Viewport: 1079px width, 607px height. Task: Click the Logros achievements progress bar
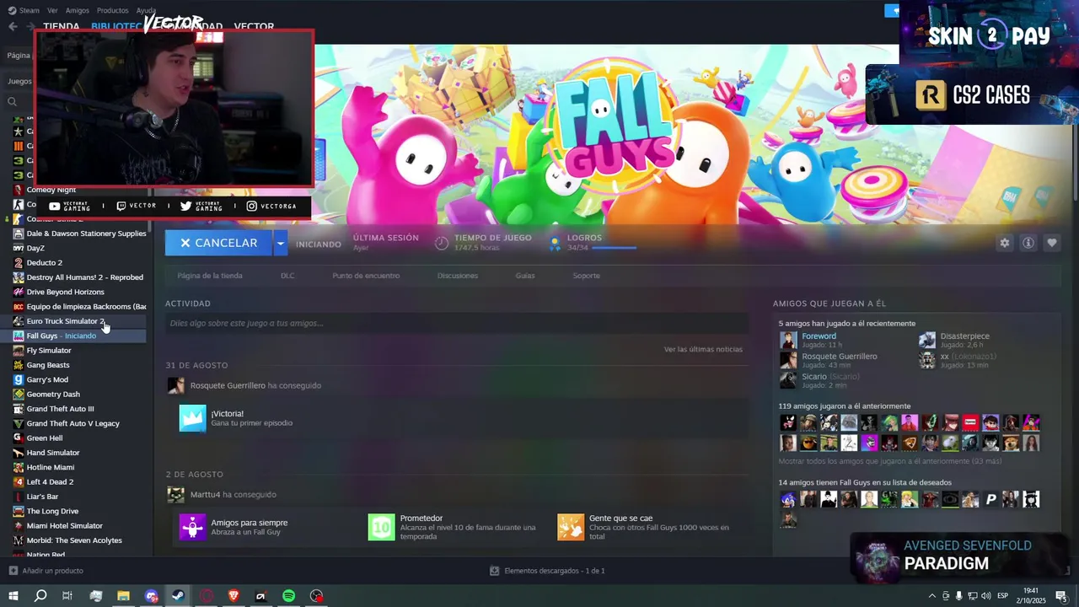[614, 248]
